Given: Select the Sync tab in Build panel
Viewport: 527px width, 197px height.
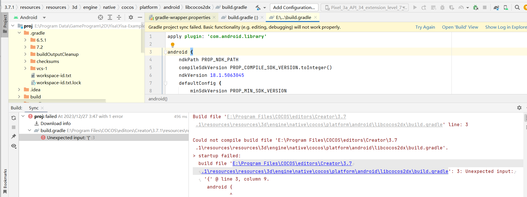Looking at the screenshot, I should pos(34,108).
